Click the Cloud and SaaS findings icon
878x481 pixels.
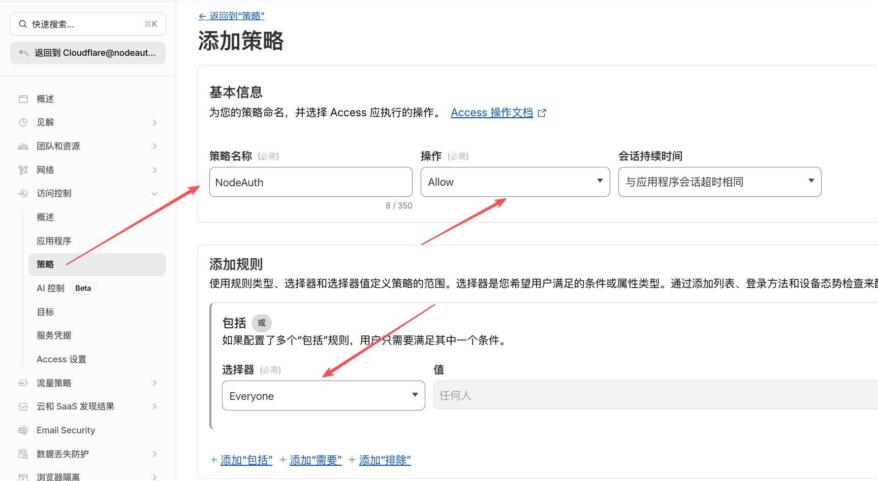point(23,406)
